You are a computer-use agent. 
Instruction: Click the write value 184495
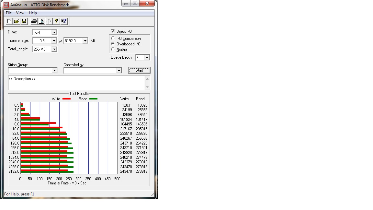(x=126, y=124)
